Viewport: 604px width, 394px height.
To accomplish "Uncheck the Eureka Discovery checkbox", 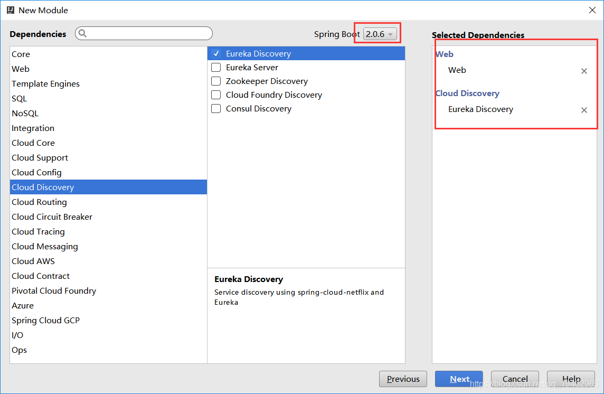I will [x=216, y=53].
